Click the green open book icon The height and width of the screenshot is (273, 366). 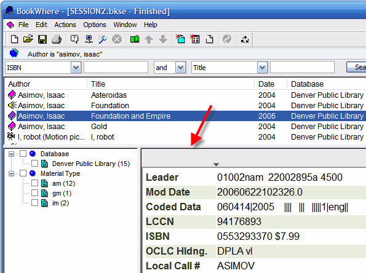pyautogui.click(x=135, y=39)
